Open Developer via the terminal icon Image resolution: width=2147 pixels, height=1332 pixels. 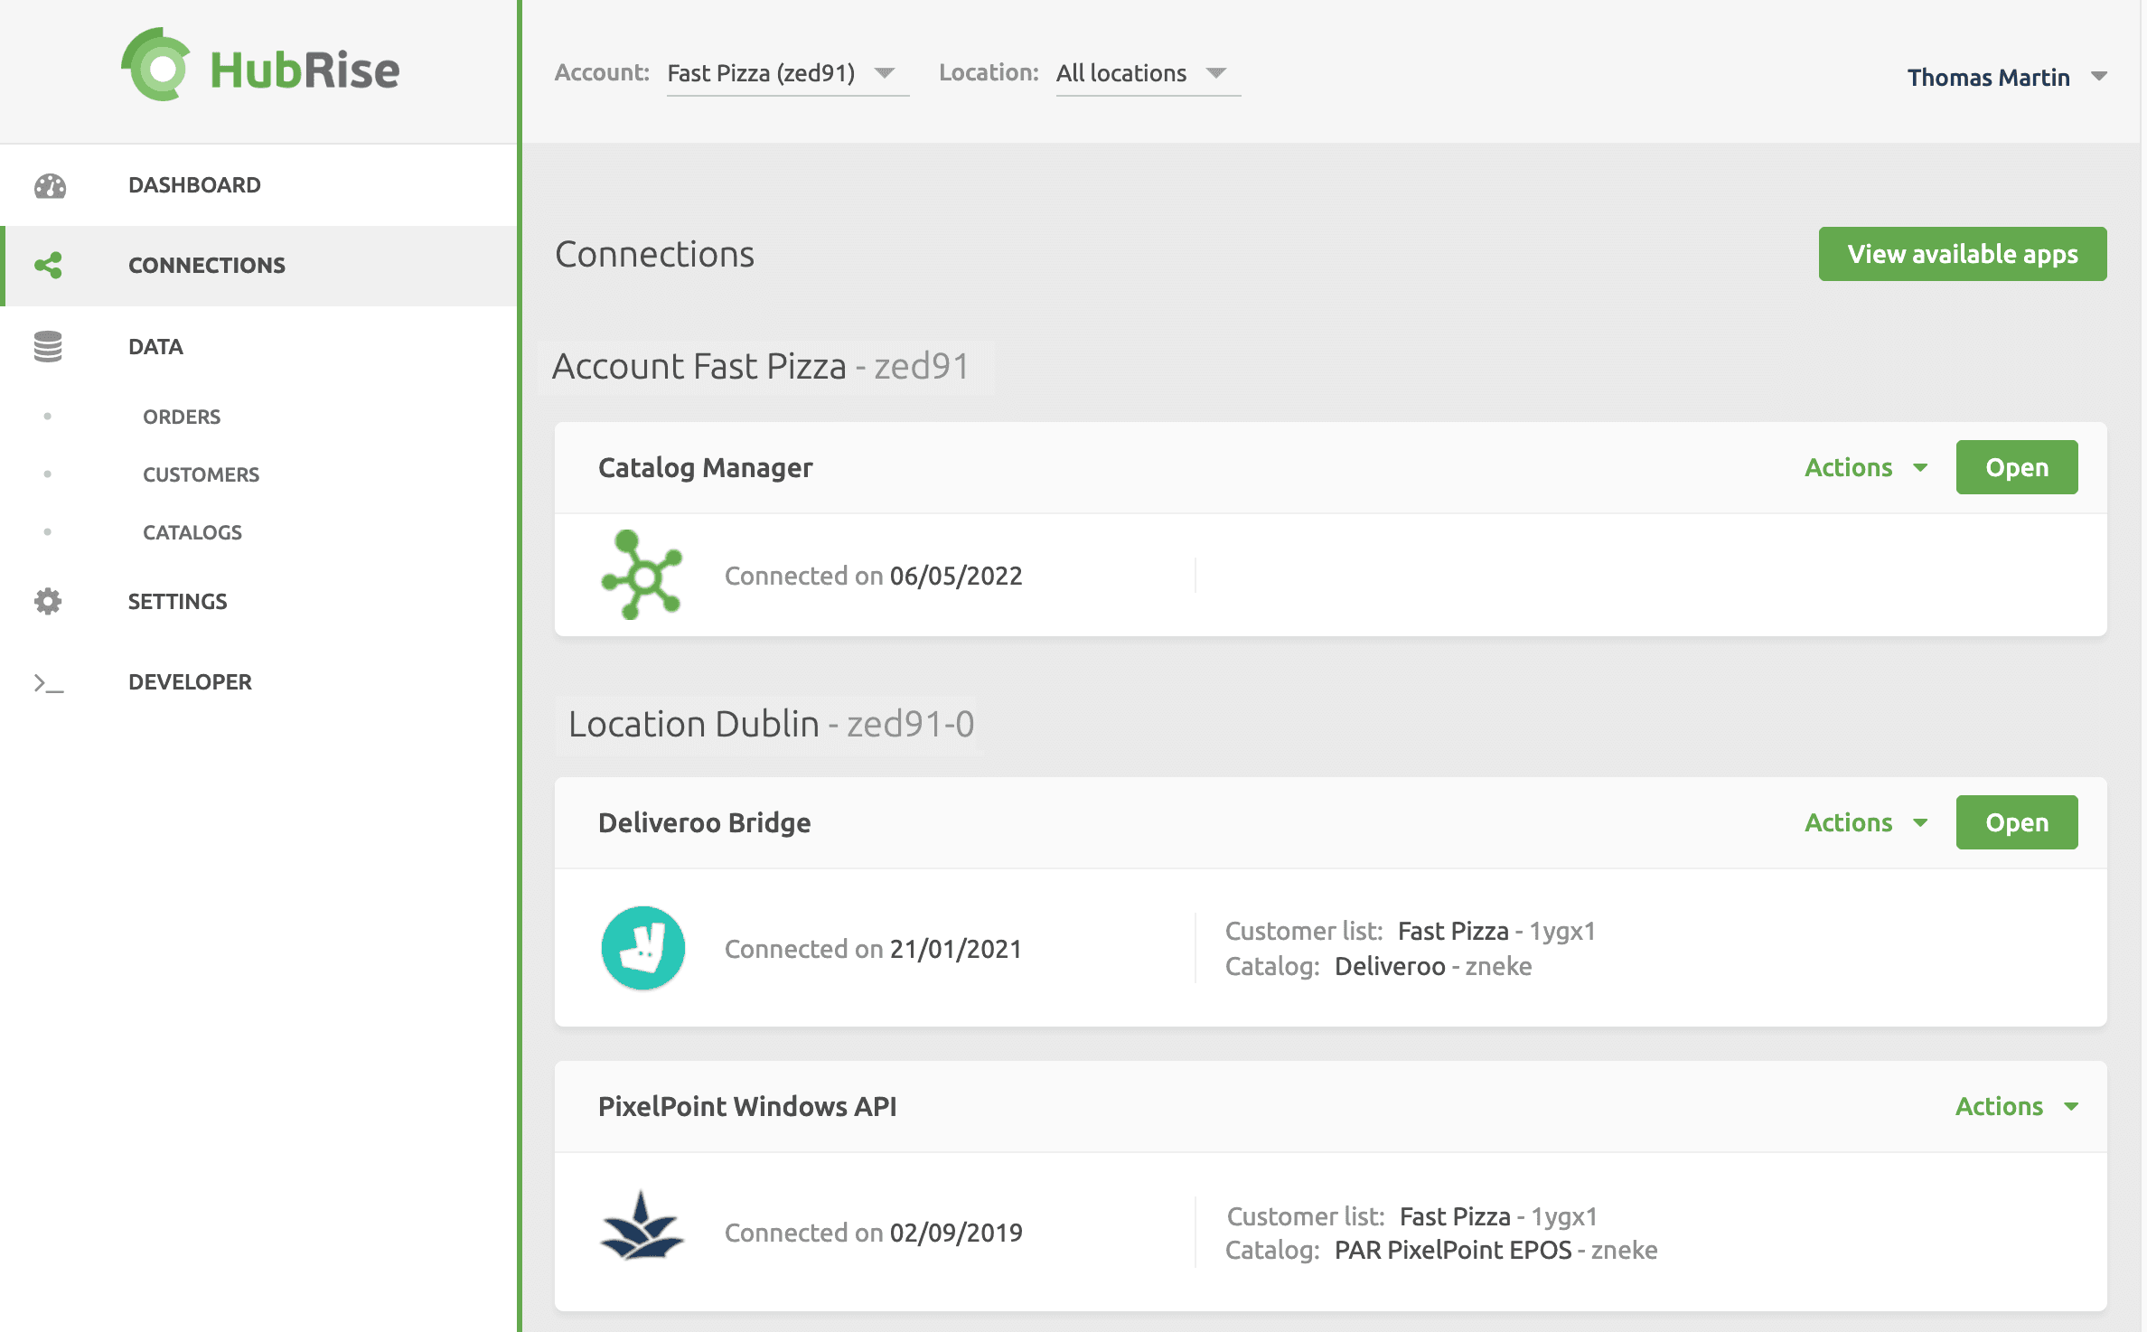[47, 682]
